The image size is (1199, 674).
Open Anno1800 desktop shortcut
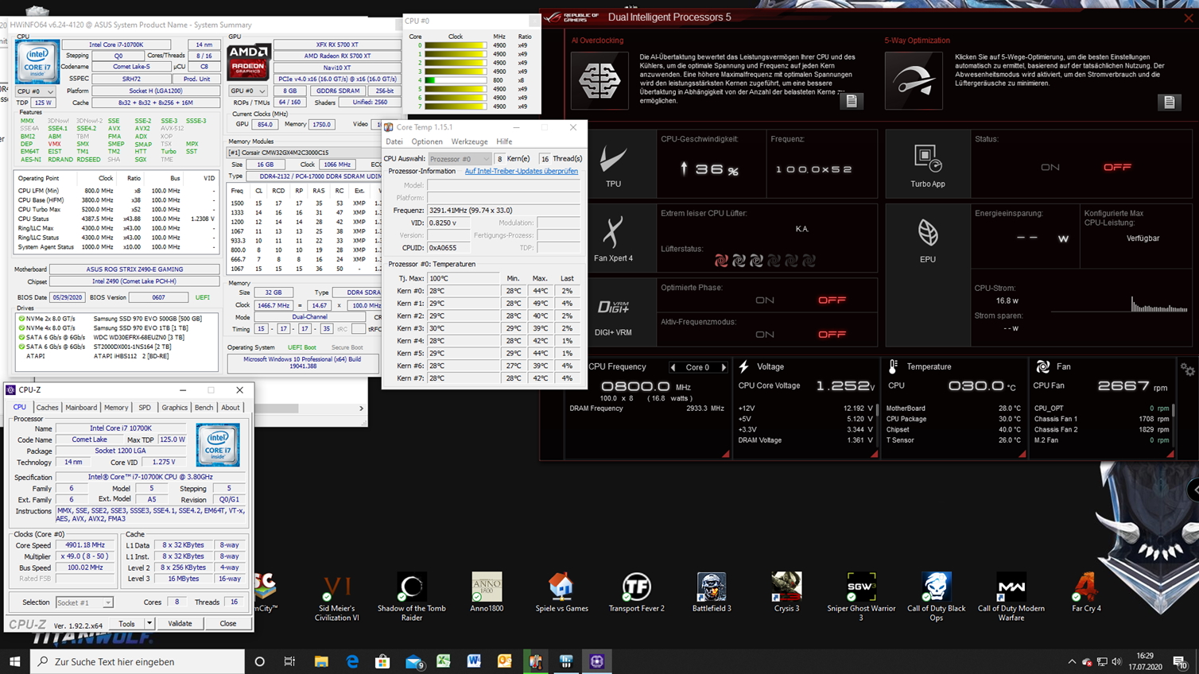(487, 592)
